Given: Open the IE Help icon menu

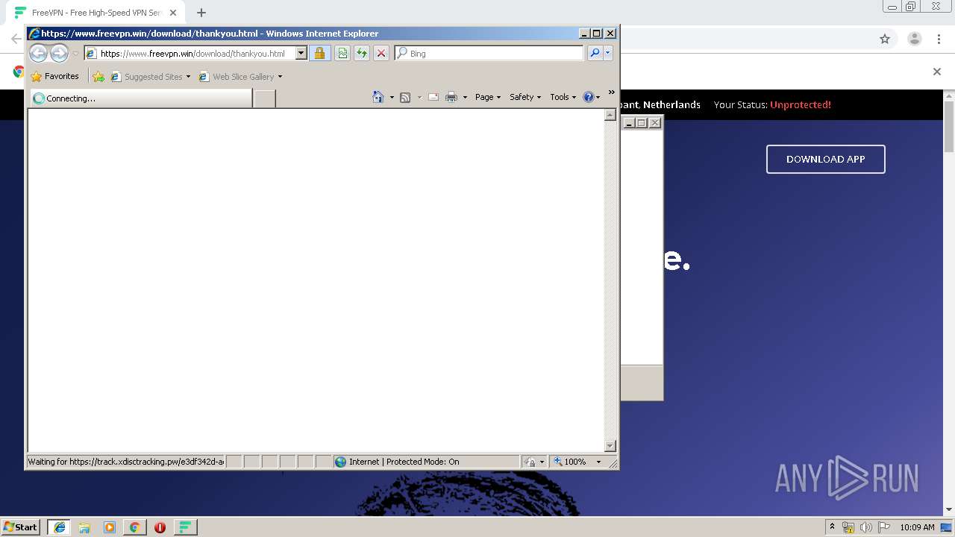Looking at the screenshot, I should pos(592,97).
